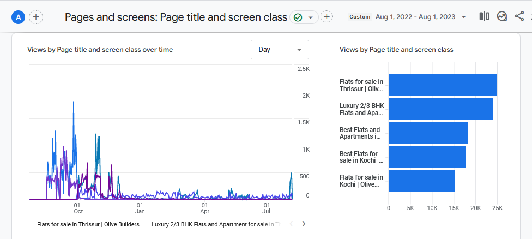Screen dimensions: 532x239
Task: Share this report via share icon
Action: pyautogui.click(x=519, y=16)
